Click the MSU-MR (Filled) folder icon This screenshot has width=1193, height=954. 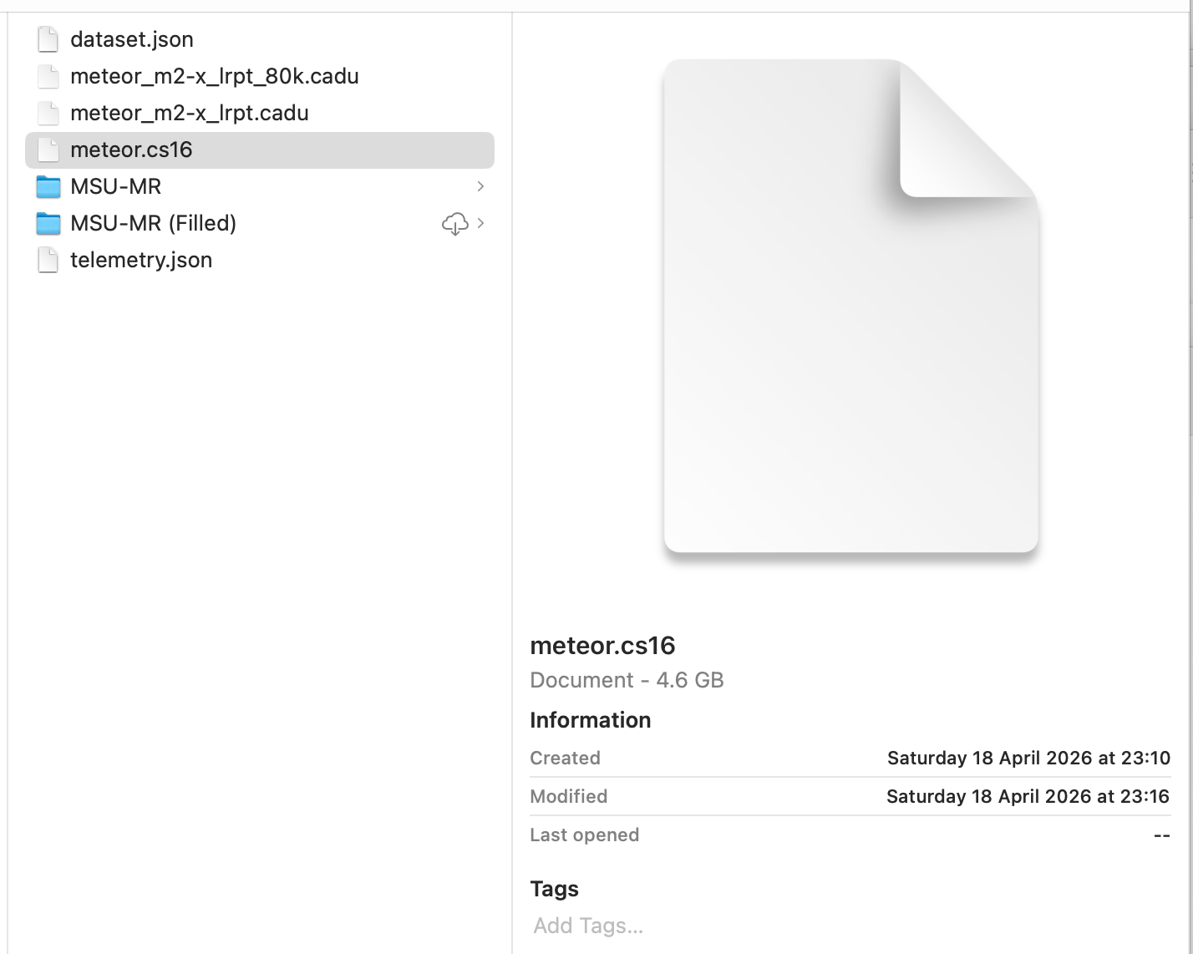click(x=48, y=223)
